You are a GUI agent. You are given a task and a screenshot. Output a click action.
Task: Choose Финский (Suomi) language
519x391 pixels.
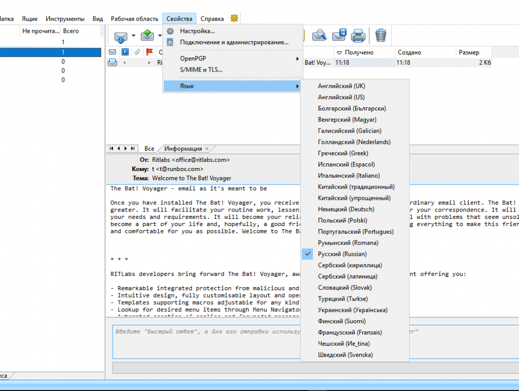[x=355, y=321]
